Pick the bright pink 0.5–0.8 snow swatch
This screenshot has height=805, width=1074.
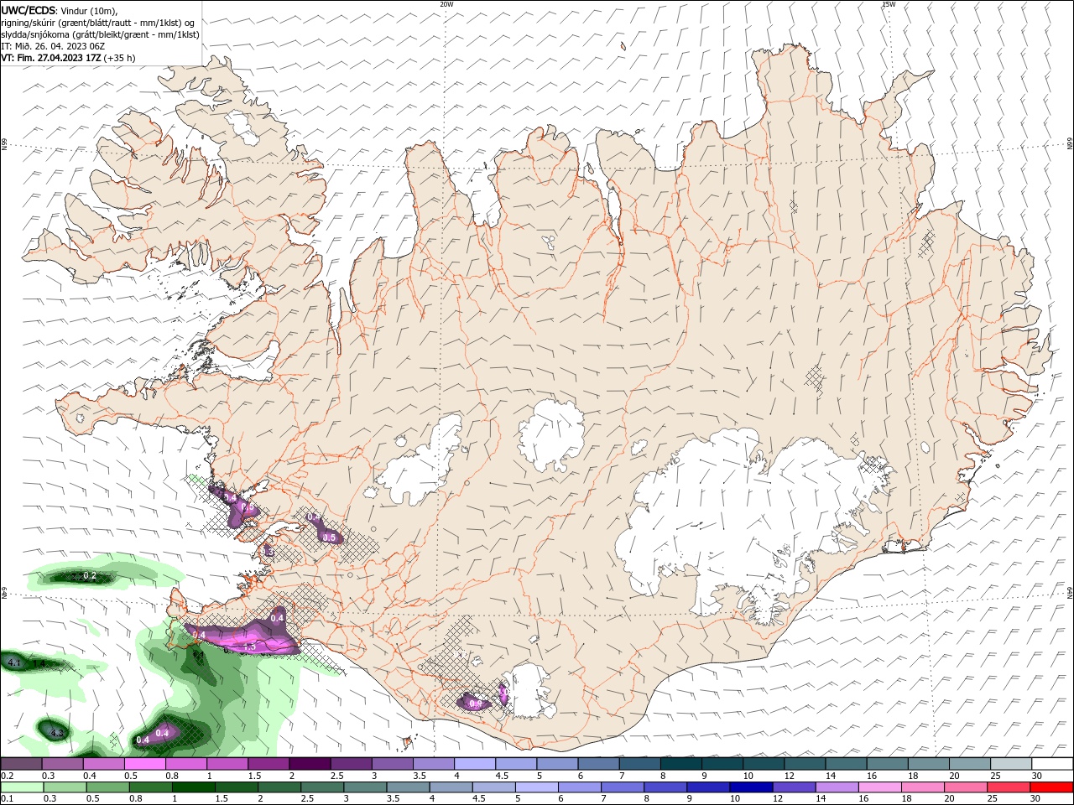[x=144, y=763]
